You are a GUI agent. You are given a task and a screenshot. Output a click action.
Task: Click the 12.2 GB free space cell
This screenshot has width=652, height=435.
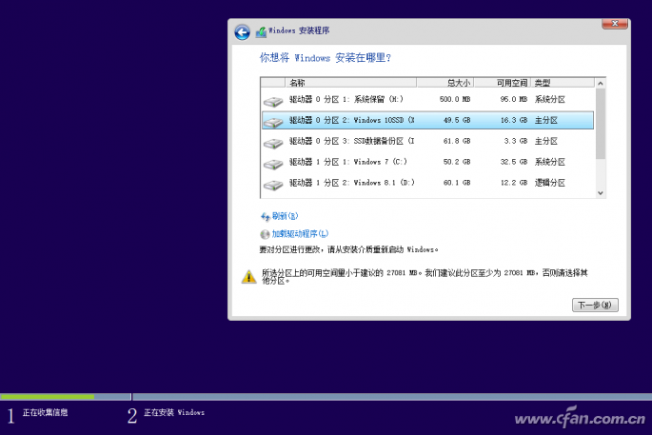tap(514, 183)
